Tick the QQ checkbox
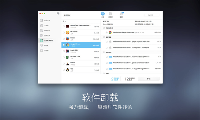The image size is (200, 120). 64,70
